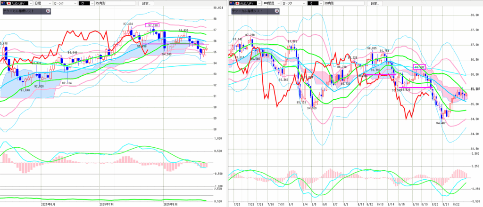Expand テクニカル指標リスト panel icon in 4-hour chart
This screenshot has height=207, width=483.
pos(277,11)
